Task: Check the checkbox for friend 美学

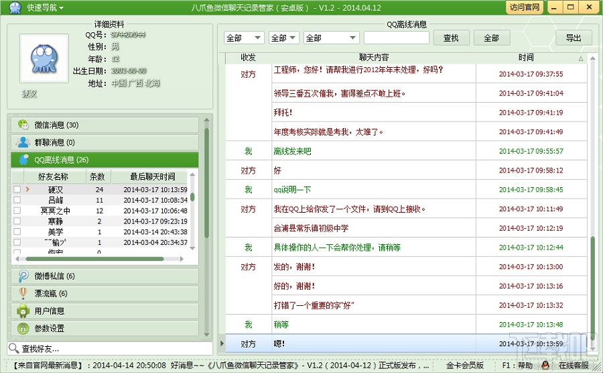Action: (x=17, y=231)
